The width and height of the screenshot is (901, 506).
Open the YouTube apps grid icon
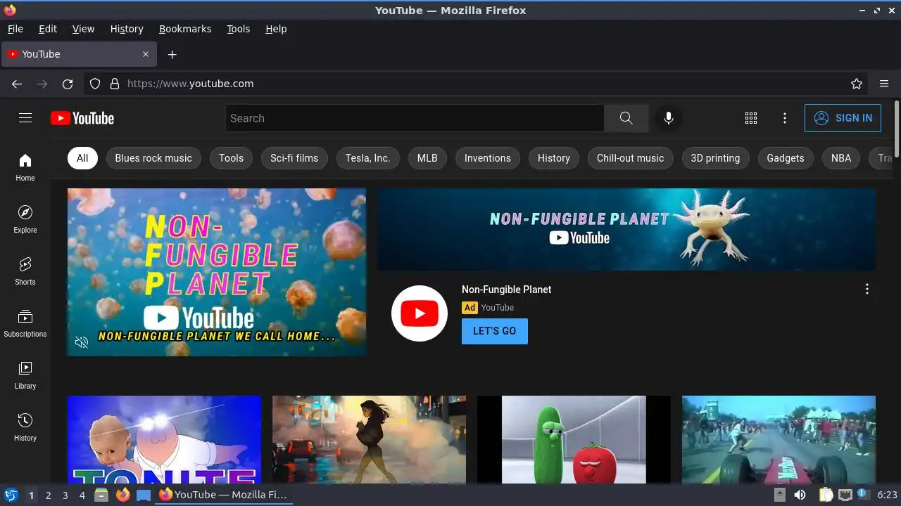point(751,118)
